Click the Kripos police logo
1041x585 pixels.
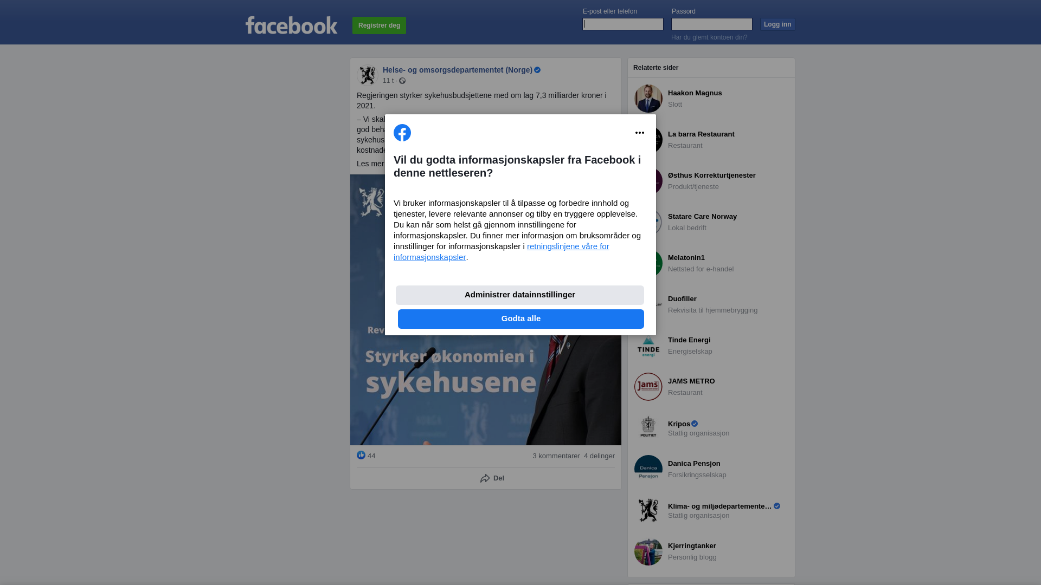point(648,428)
